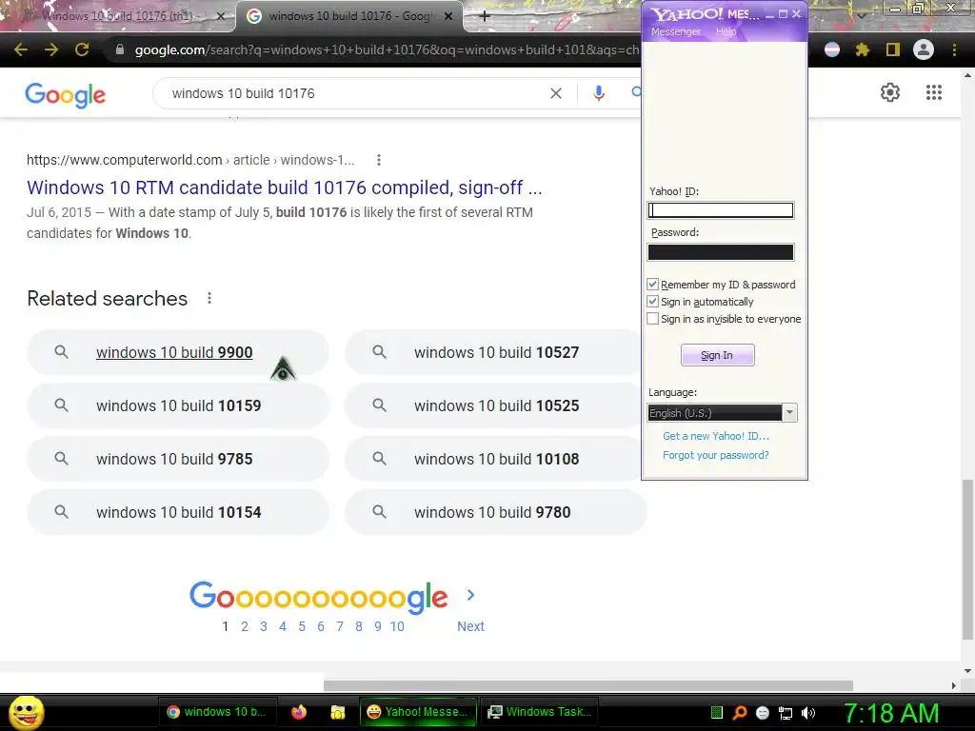The width and height of the screenshot is (975, 731).
Task: Open Chrome three-dot menu
Action: click(x=954, y=49)
